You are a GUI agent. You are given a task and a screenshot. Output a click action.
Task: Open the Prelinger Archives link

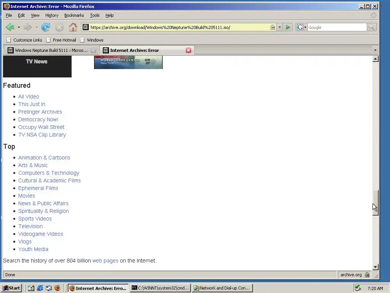point(40,112)
